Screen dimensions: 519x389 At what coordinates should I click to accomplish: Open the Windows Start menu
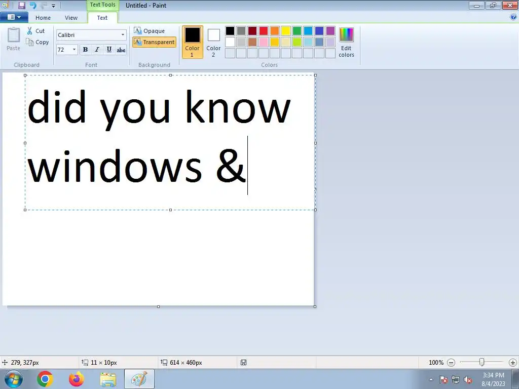point(14,379)
